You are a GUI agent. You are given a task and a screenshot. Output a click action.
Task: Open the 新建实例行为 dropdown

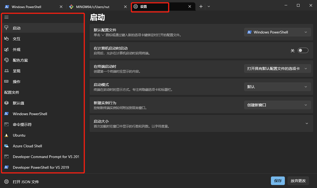coord(277,105)
